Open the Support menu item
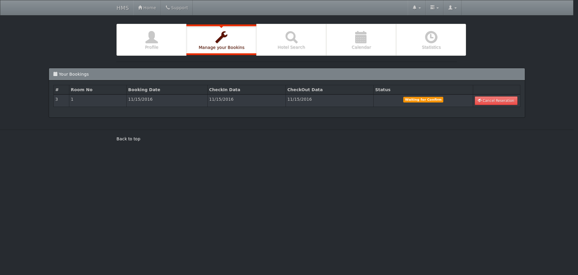The height and width of the screenshot is (275, 578). pos(177,7)
